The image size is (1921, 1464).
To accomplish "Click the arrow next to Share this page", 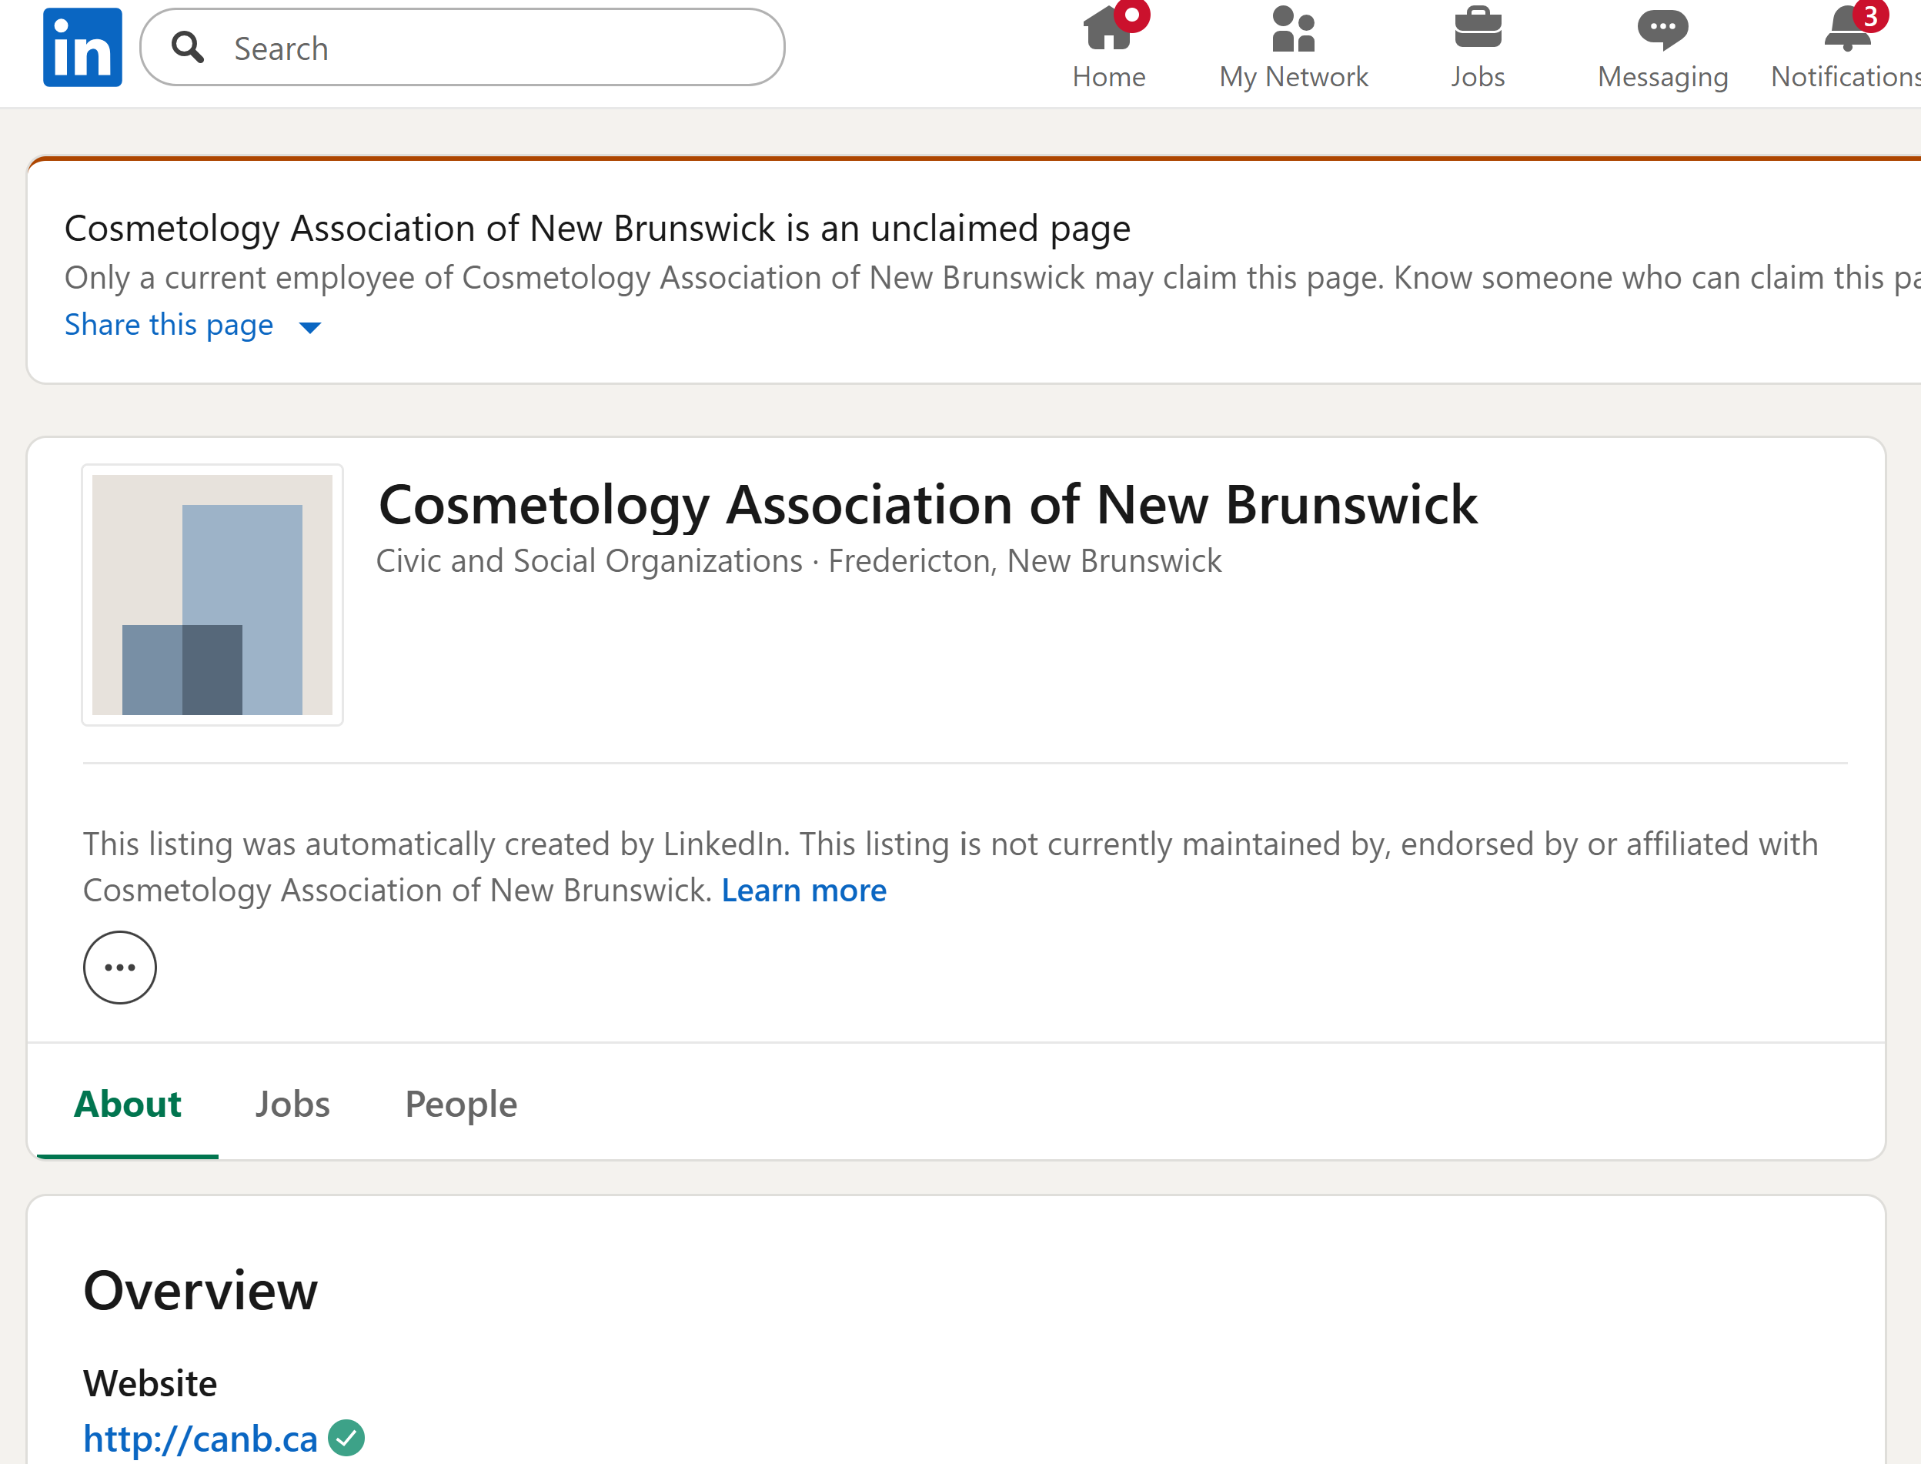I will (310, 328).
